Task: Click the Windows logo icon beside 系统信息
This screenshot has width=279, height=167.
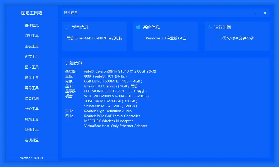Action: (x=138, y=27)
